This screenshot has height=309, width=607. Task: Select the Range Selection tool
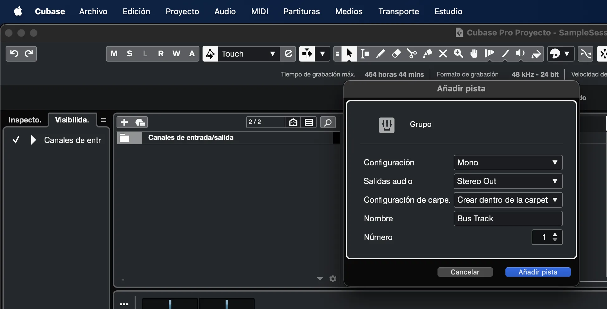[x=365, y=54]
